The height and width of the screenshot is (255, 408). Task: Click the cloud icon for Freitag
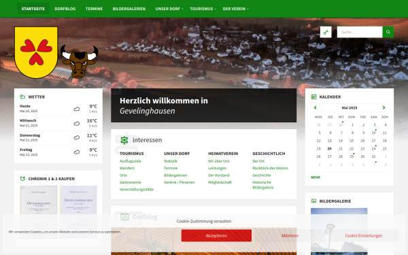point(76,152)
